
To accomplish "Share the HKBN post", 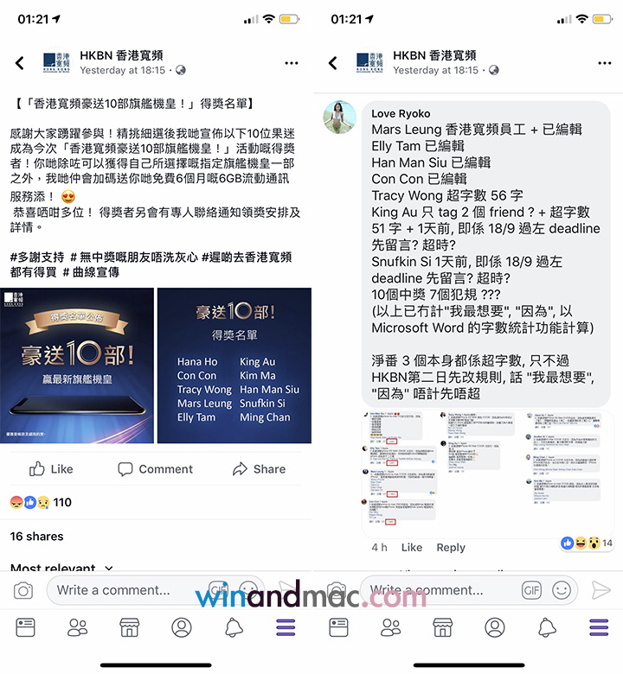I will (x=259, y=469).
